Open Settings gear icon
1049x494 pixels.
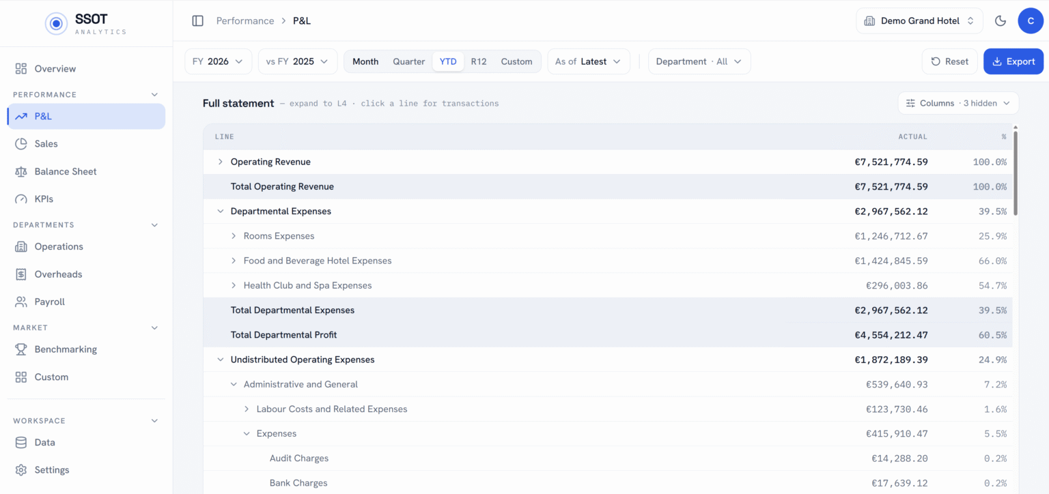[21, 470]
